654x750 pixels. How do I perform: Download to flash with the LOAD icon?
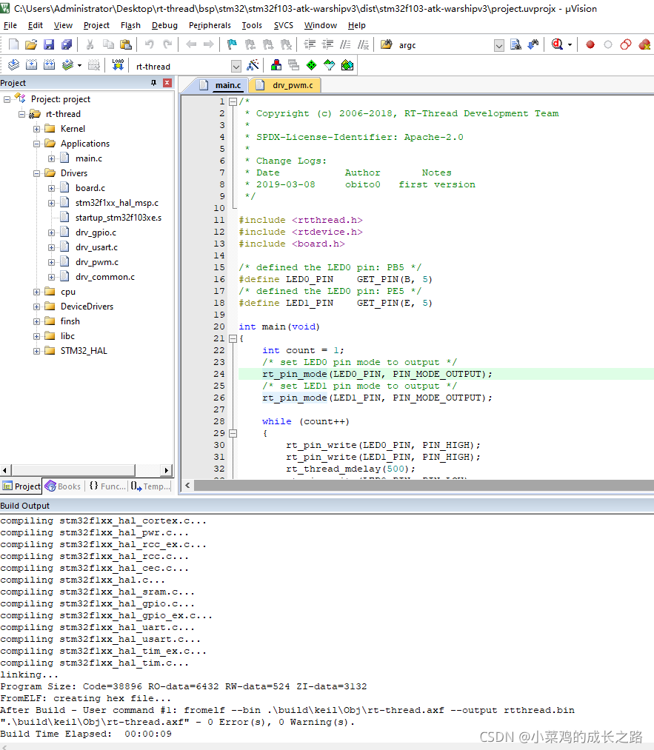click(x=119, y=65)
